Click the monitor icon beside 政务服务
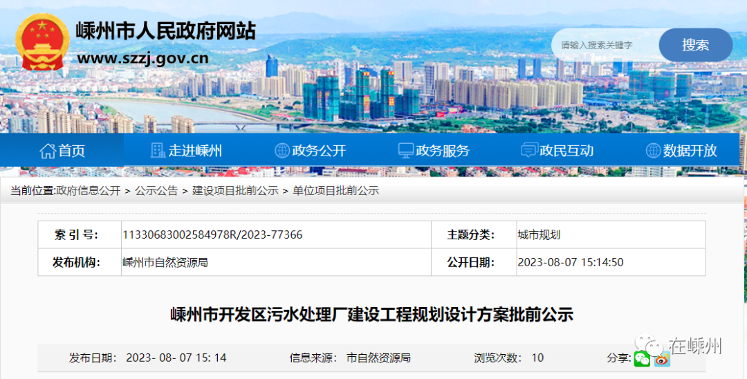747x379 pixels. [406, 151]
